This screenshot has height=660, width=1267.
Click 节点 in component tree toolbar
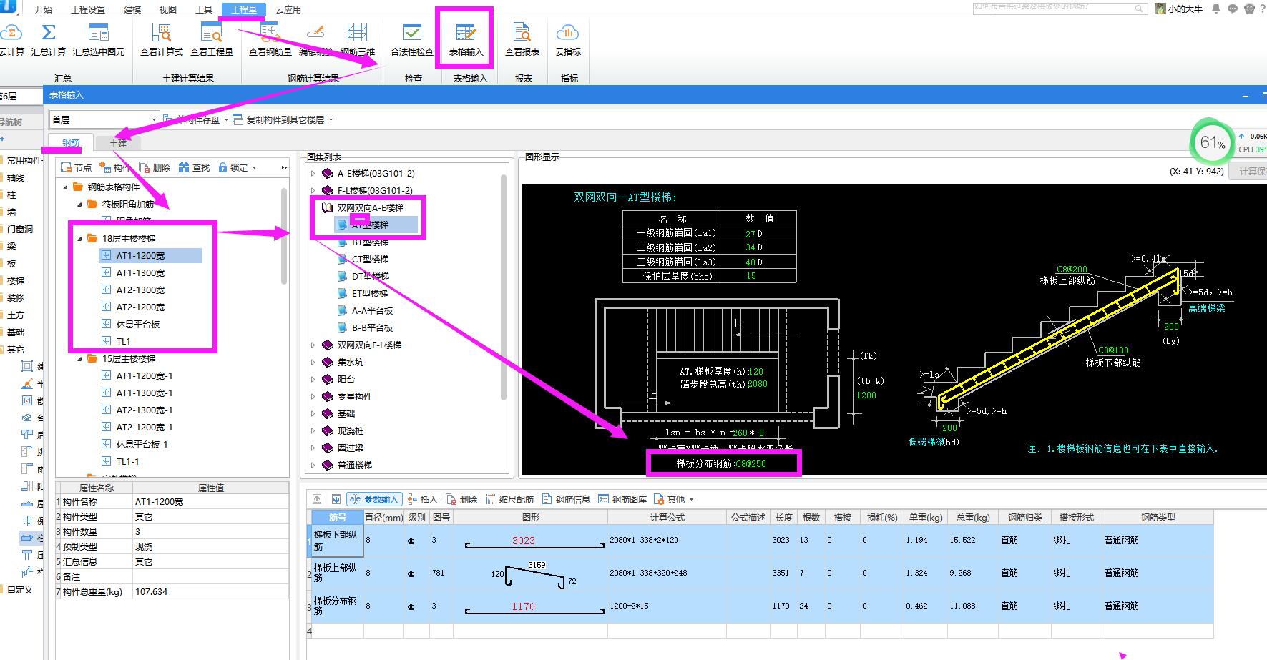pyautogui.click(x=77, y=167)
